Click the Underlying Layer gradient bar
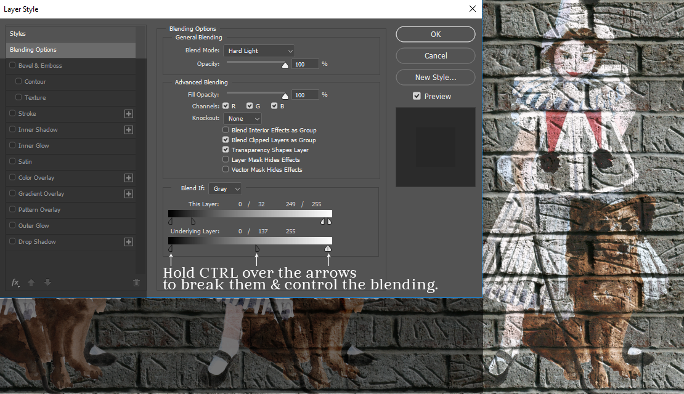Screen dimensions: 684x394 250,241
